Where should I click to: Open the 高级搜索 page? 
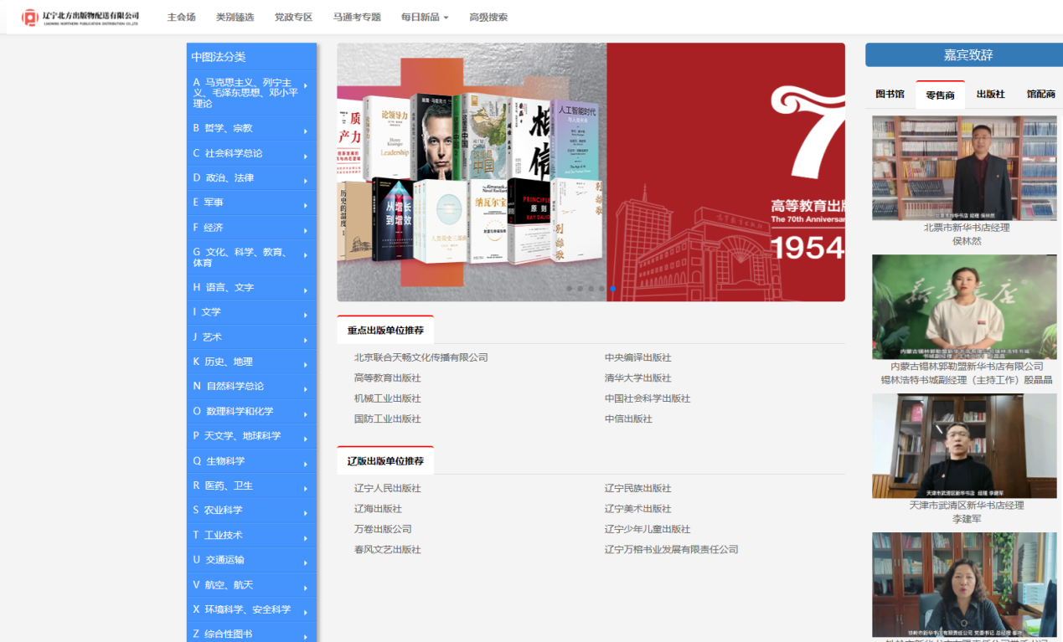click(x=488, y=17)
